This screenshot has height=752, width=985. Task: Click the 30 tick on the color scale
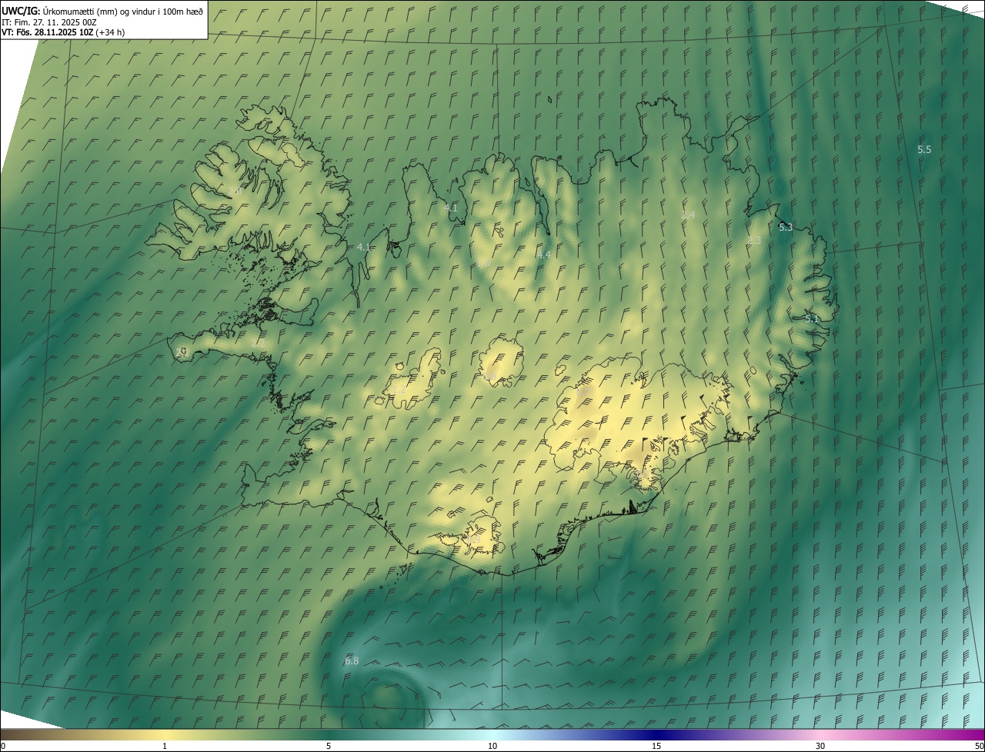tap(820, 747)
